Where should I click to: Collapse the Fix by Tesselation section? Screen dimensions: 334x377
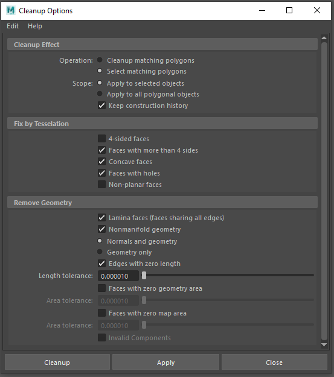click(x=162, y=124)
